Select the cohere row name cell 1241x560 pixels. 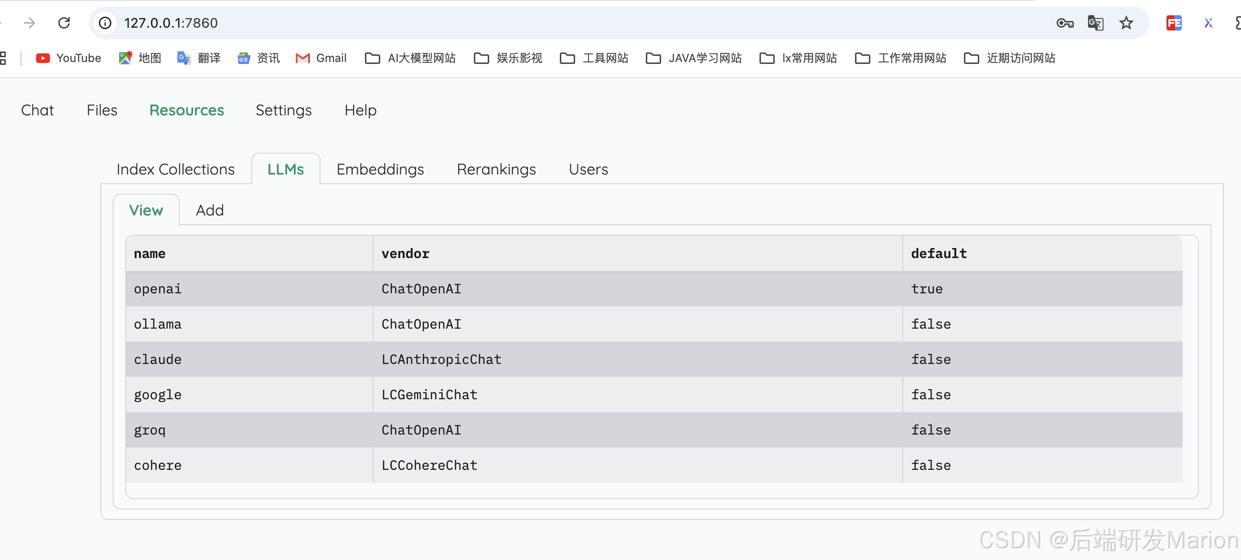[249, 465]
